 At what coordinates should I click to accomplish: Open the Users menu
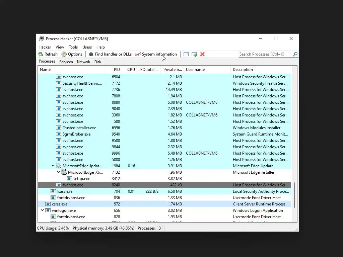(87, 47)
